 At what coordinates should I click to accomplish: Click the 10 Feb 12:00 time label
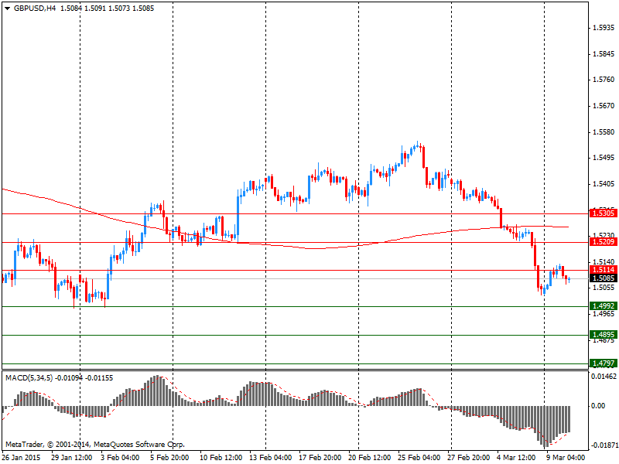(x=221, y=458)
